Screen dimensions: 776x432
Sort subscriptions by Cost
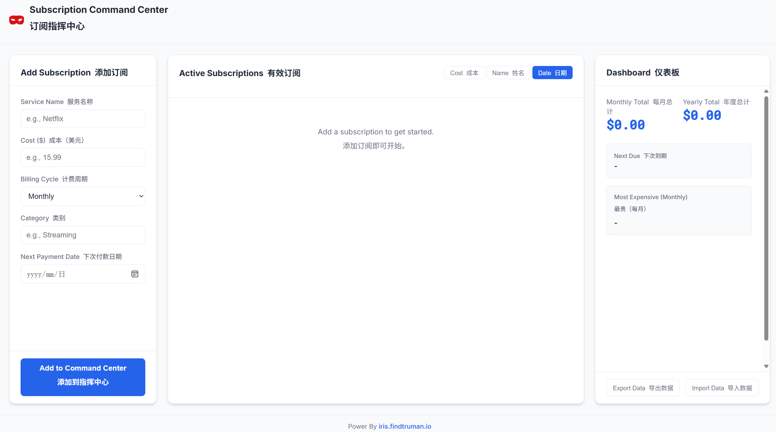coord(464,73)
